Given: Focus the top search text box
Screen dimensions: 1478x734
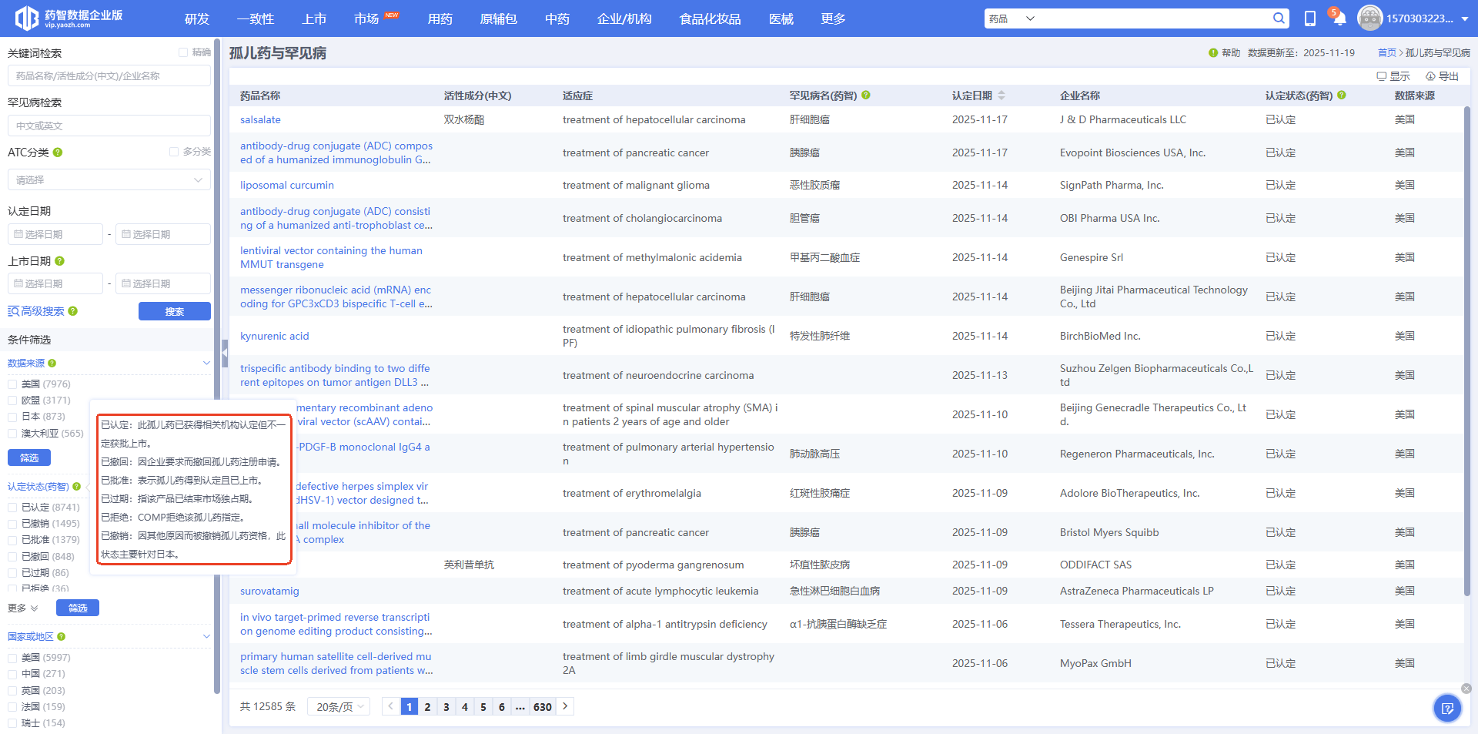Looking at the screenshot, I should click(x=1155, y=18).
